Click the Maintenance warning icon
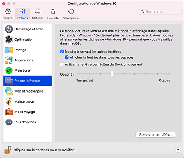 pyautogui.click(x=9, y=101)
